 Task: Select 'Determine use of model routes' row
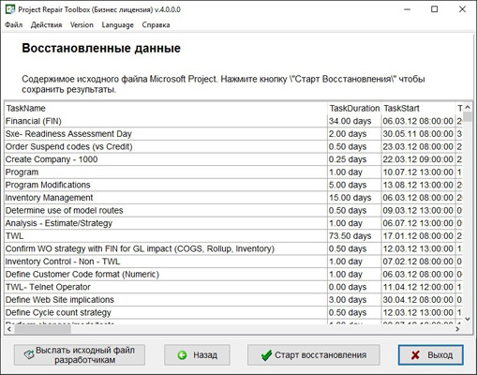click(233, 211)
